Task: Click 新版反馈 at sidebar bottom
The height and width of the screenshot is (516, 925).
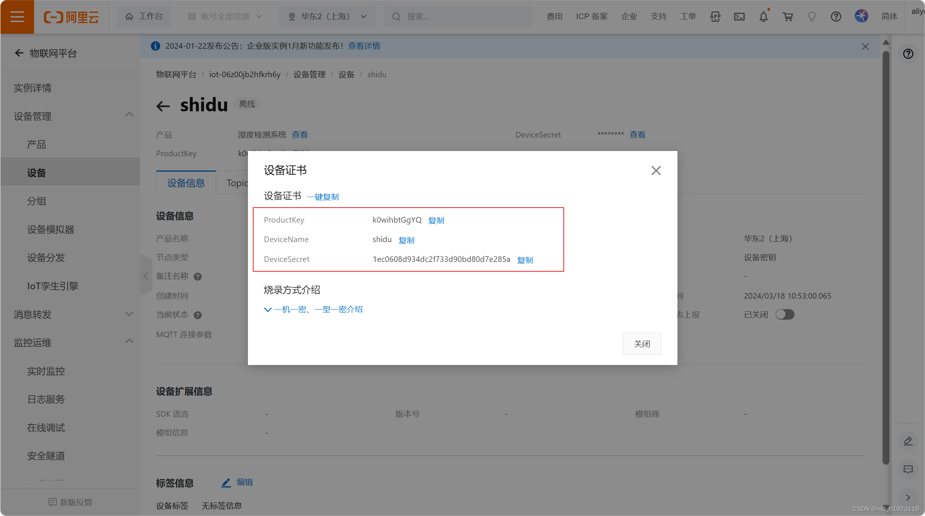Action: tap(71, 502)
